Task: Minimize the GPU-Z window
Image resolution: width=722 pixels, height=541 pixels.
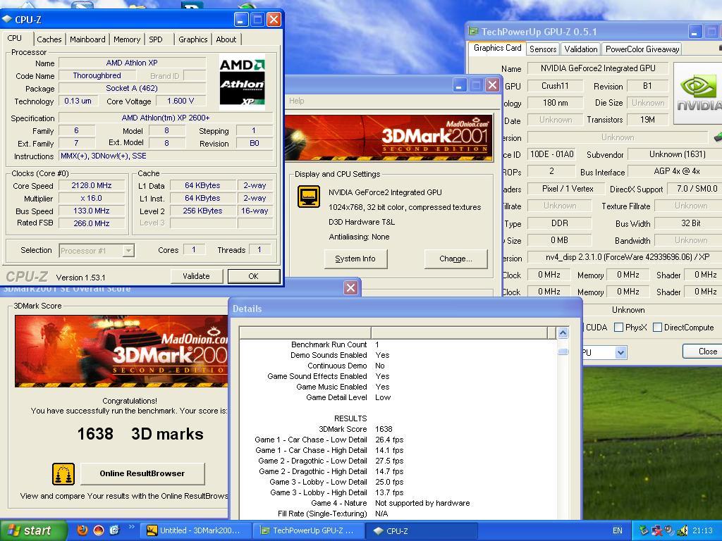Action: [x=695, y=32]
